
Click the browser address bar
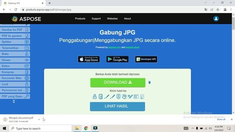(112, 10)
